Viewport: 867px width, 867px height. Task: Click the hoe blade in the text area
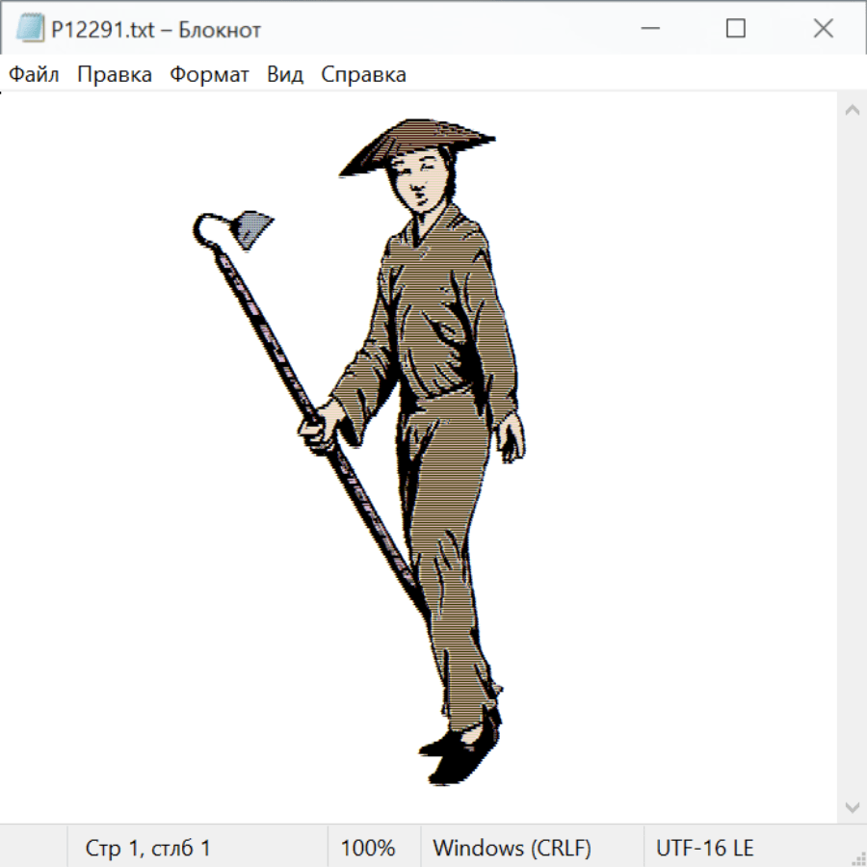click(253, 229)
